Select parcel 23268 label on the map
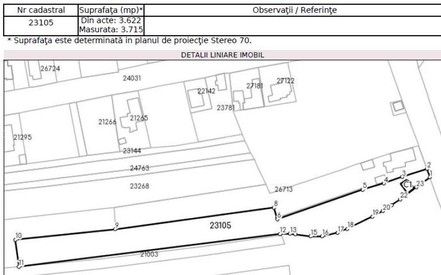The width and height of the screenshot is (441, 275). [x=139, y=186]
